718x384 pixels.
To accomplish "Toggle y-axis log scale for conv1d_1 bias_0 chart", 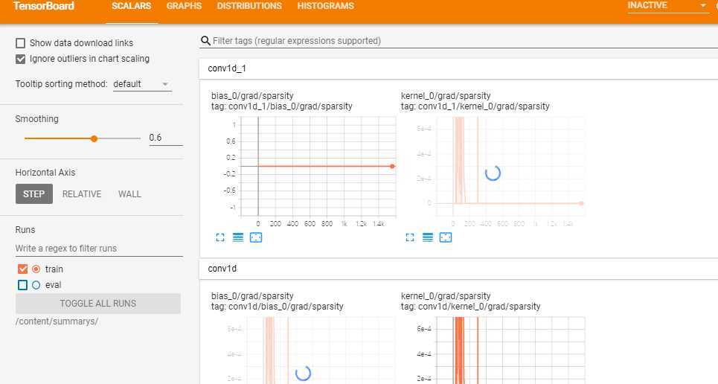I will 238,237.
